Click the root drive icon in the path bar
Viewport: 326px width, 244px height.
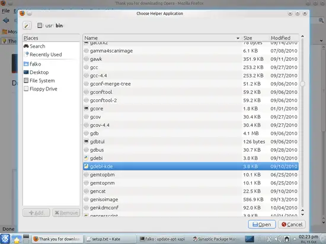pos(40,25)
